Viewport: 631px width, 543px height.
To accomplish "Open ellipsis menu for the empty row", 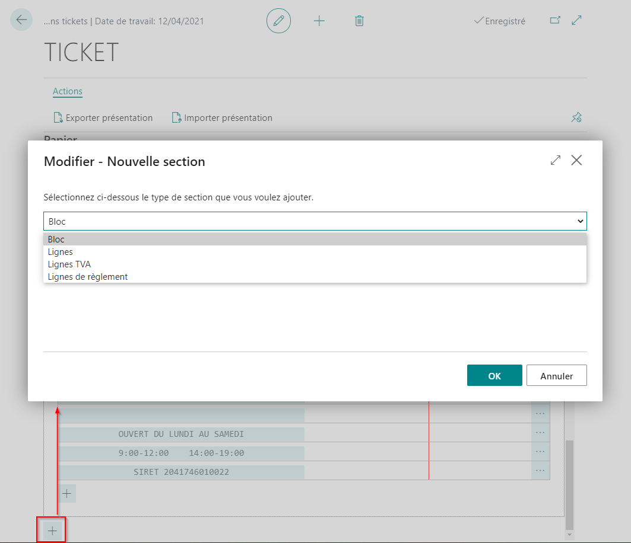I will (x=540, y=414).
